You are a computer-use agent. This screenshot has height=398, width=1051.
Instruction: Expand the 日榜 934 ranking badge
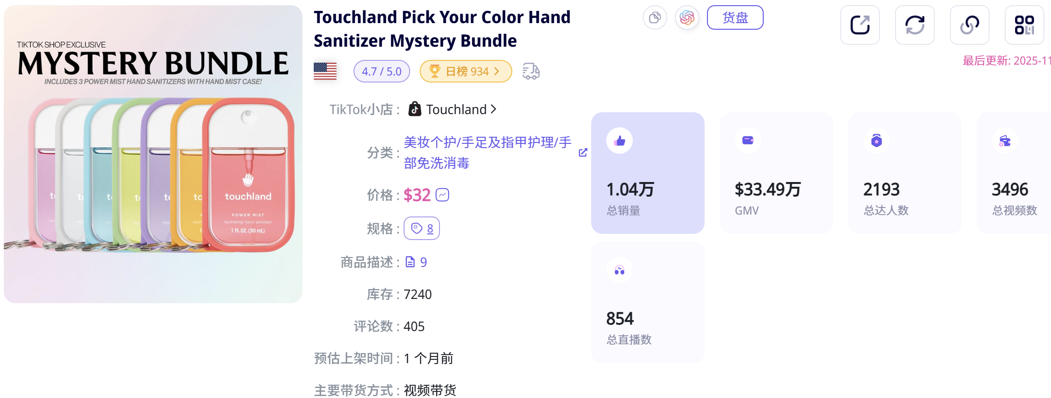[x=465, y=71]
